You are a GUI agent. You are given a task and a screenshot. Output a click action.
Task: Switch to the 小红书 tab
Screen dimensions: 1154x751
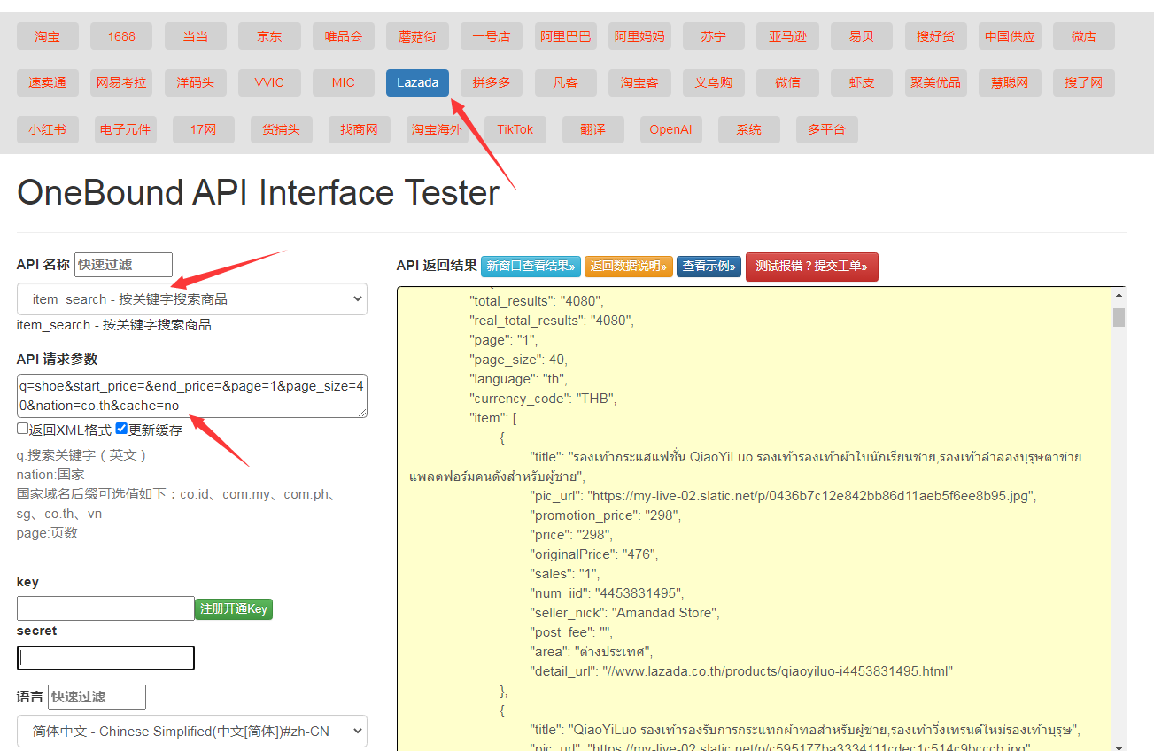pyautogui.click(x=48, y=129)
